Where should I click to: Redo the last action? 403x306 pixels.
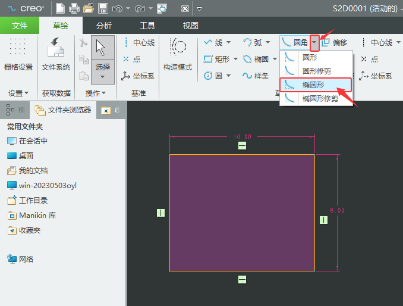140,9
